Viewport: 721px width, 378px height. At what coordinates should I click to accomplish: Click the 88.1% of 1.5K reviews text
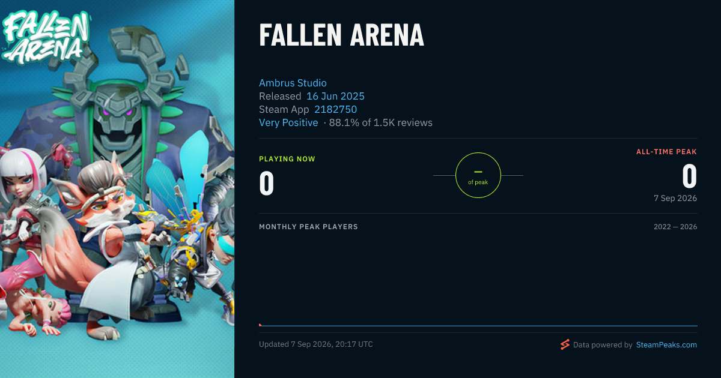click(x=381, y=122)
